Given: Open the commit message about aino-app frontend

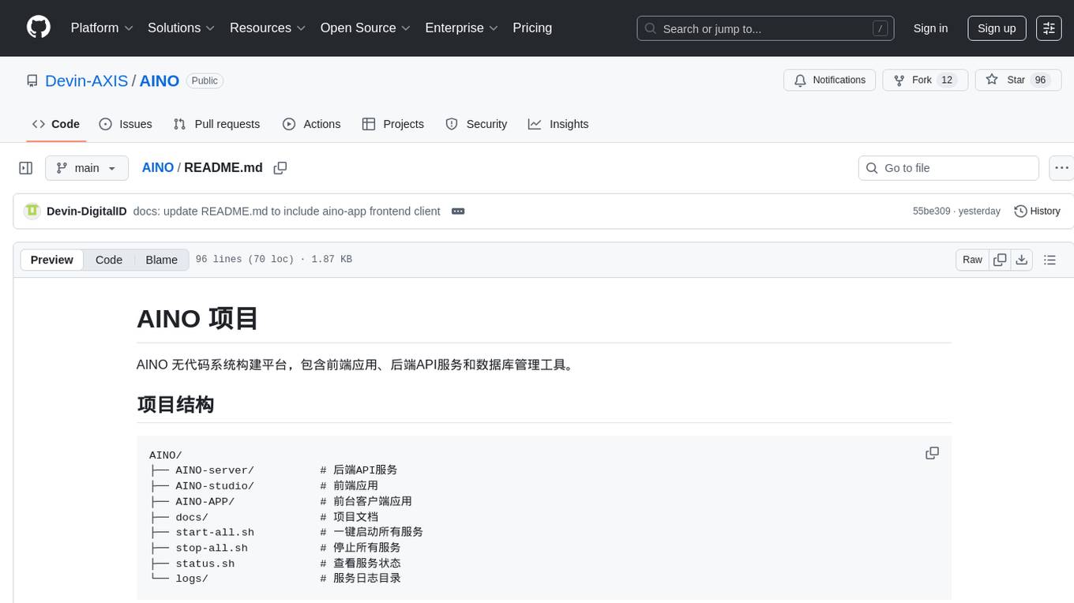Looking at the screenshot, I should [x=287, y=211].
